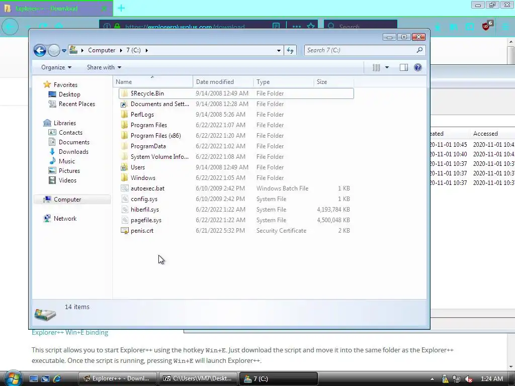The image size is (515, 386).
Task: Switch to 7-Zip C:\Users\VM7 taskbar button
Action: click(x=198, y=378)
